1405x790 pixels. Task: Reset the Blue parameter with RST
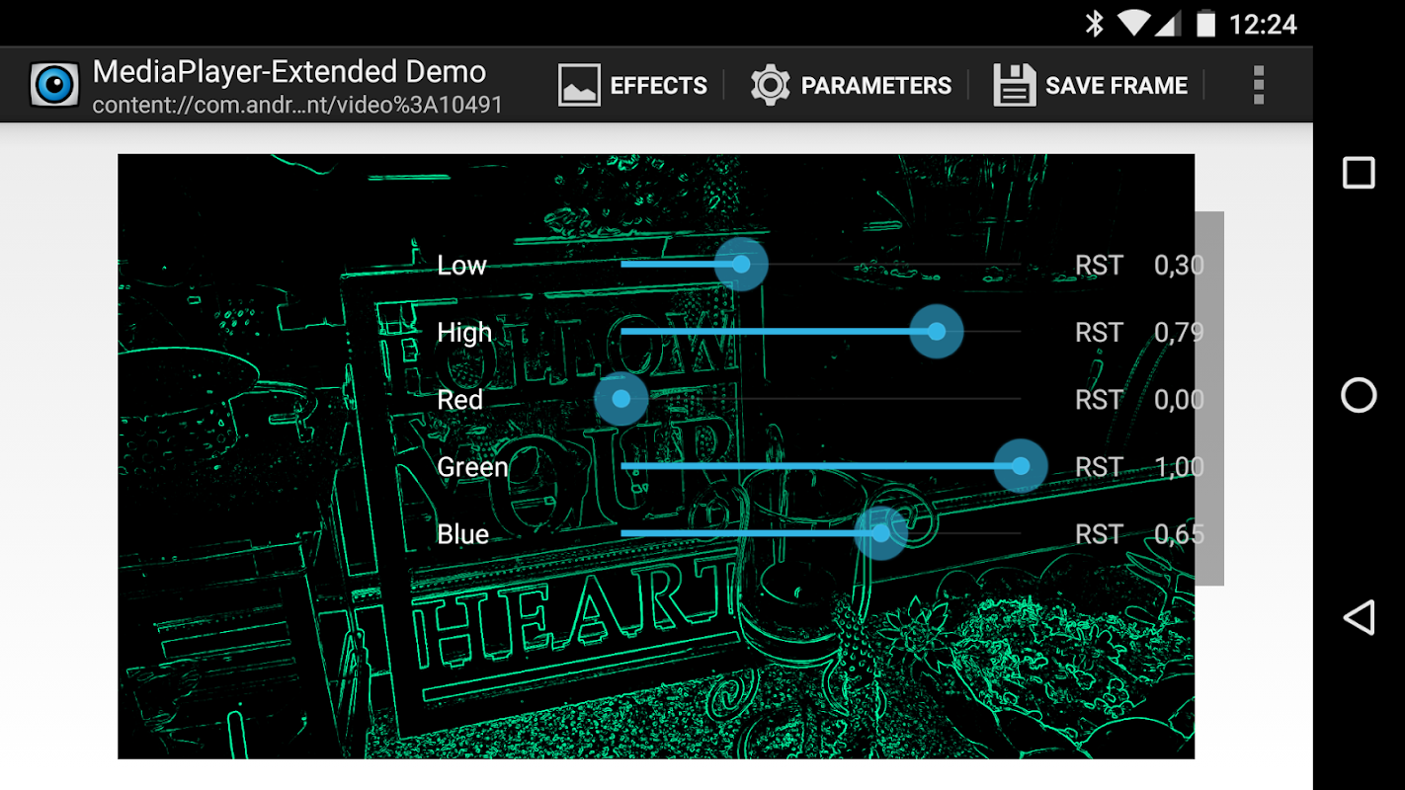click(x=1099, y=534)
